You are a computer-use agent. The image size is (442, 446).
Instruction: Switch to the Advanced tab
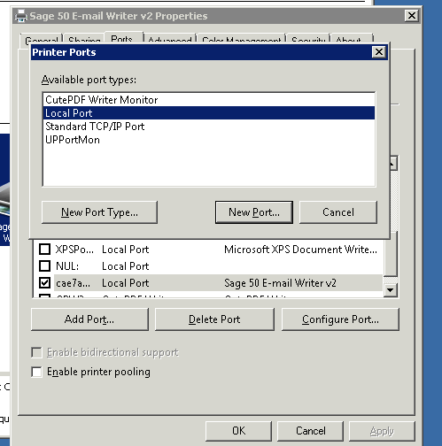[x=170, y=40]
